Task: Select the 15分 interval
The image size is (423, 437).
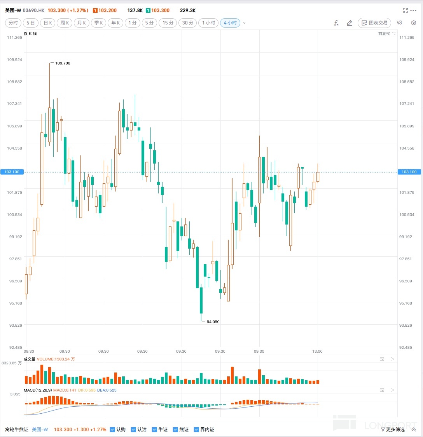Action: (x=168, y=23)
